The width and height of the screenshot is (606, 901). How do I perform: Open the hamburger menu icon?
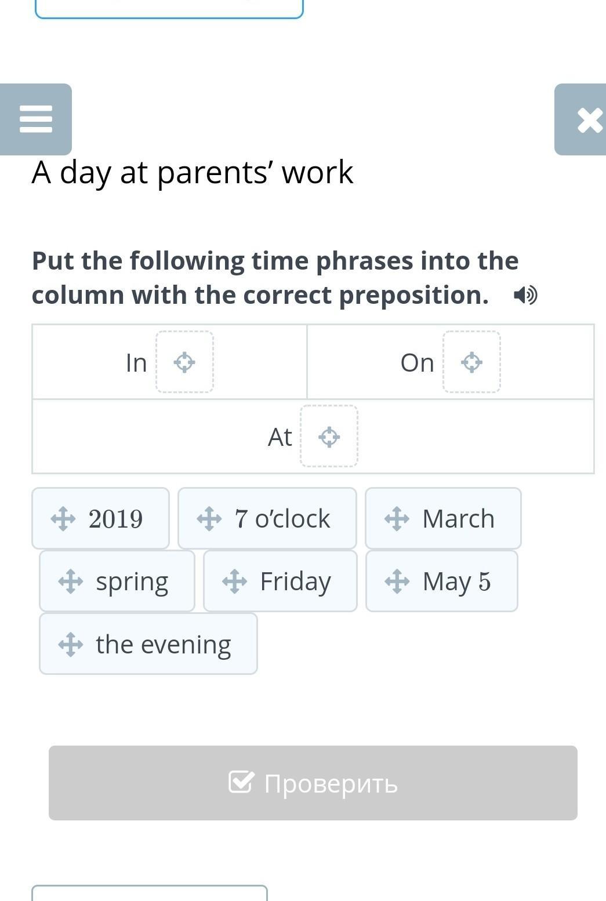click(x=36, y=119)
